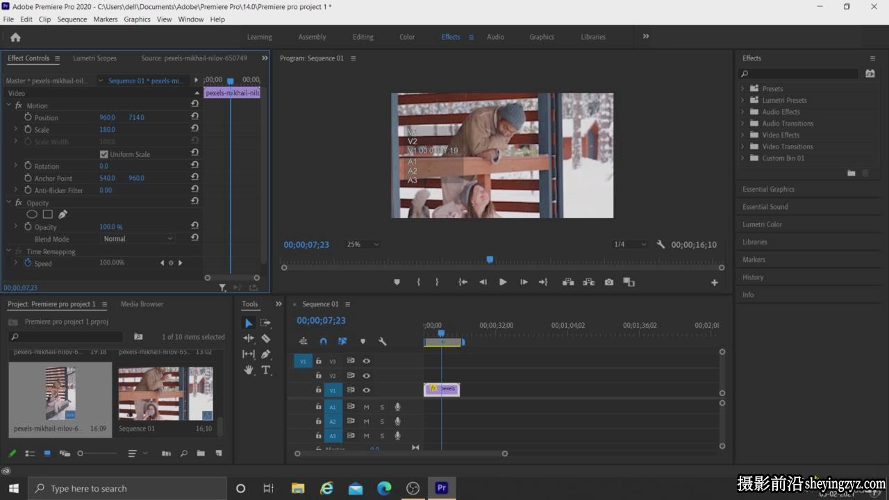Click Go to In point button
Image resolution: width=889 pixels, height=500 pixels.
pyautogui.click(x=463, y=282)
